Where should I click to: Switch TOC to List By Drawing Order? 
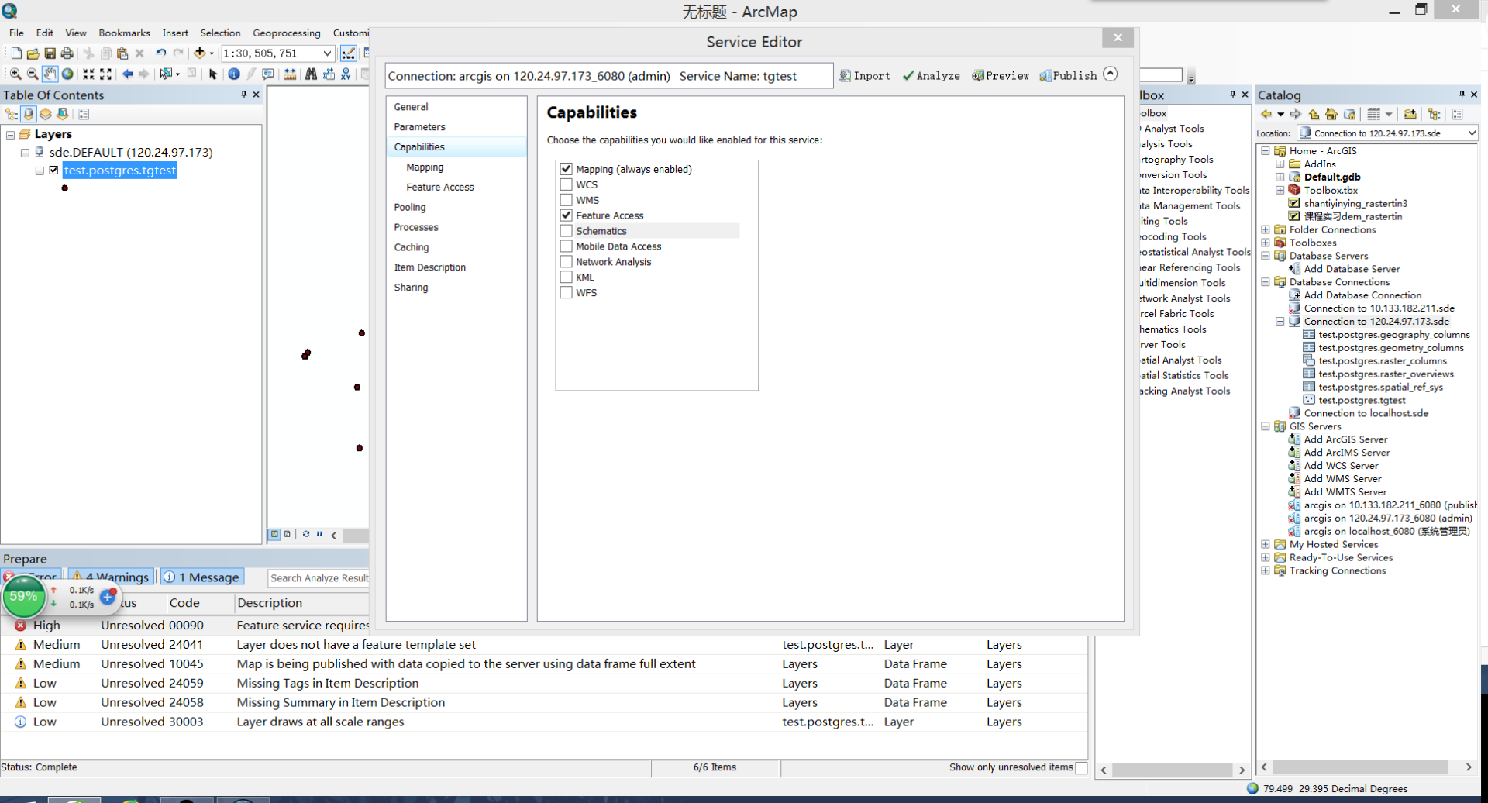pyautogui.click(x=12, y=114)
